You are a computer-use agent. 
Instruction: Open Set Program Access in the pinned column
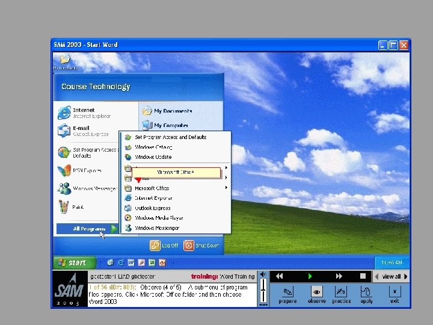pyautogui.click(x=88, y=152)
